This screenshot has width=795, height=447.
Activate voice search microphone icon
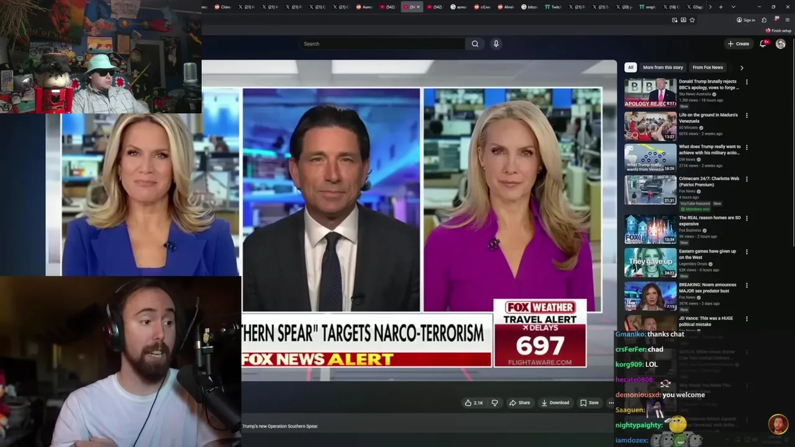pyautogui.click(x=496, y=43)
